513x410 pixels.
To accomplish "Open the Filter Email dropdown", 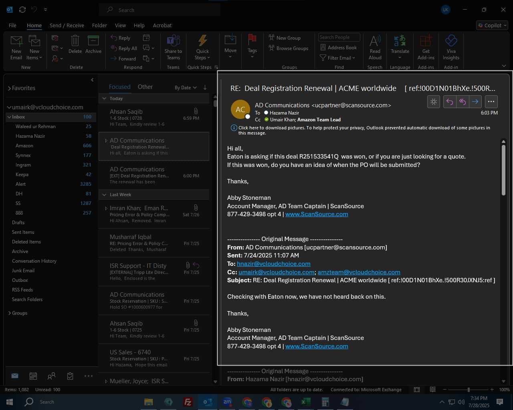I will click(x=337, y=58).
